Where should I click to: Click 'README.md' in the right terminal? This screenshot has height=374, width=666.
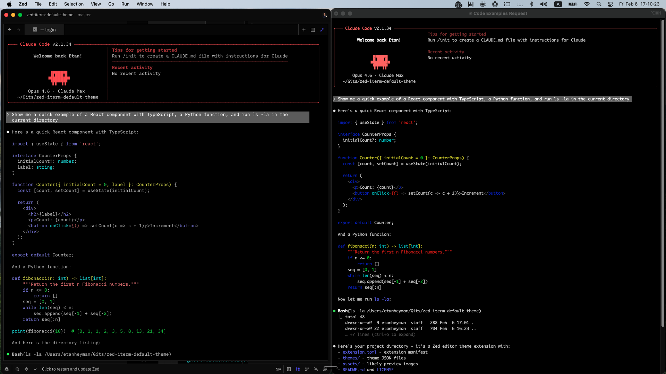353,370
